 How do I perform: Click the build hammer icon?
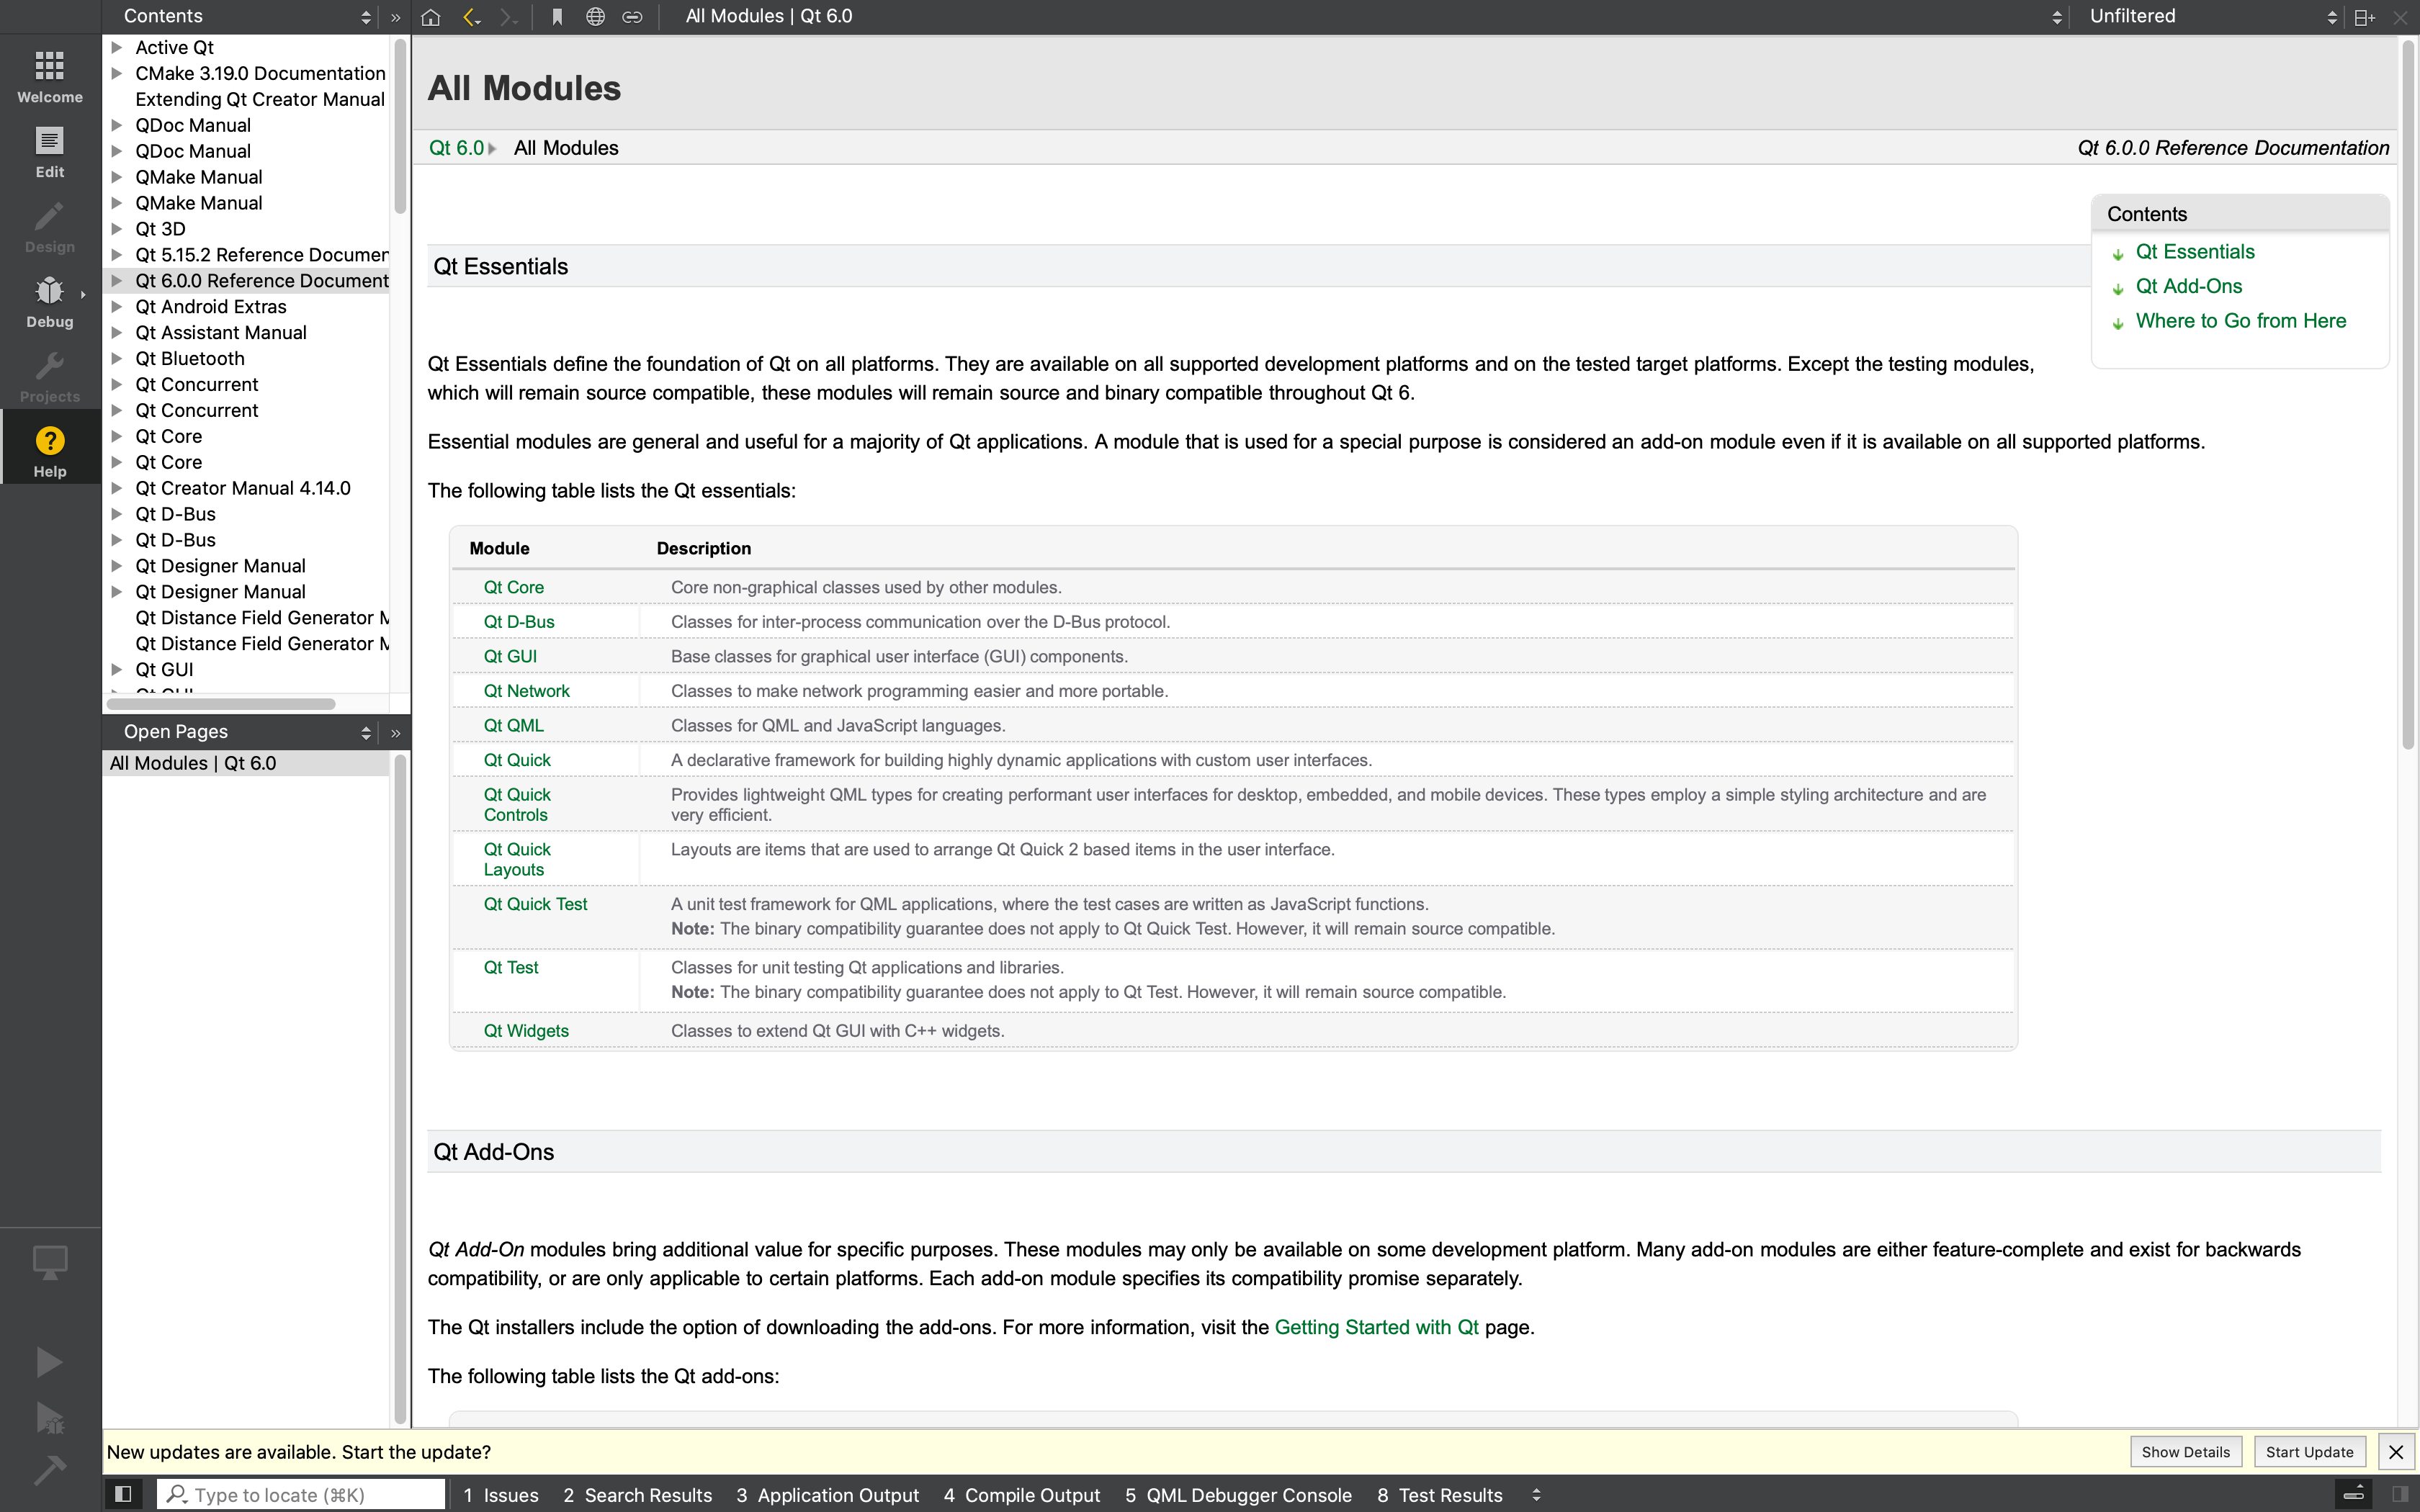[x=49, y=1470]
